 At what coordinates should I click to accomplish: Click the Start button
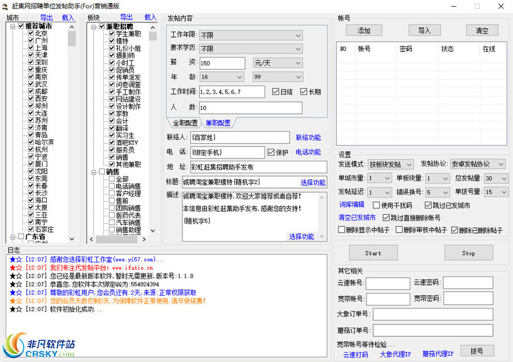point(373,253)
